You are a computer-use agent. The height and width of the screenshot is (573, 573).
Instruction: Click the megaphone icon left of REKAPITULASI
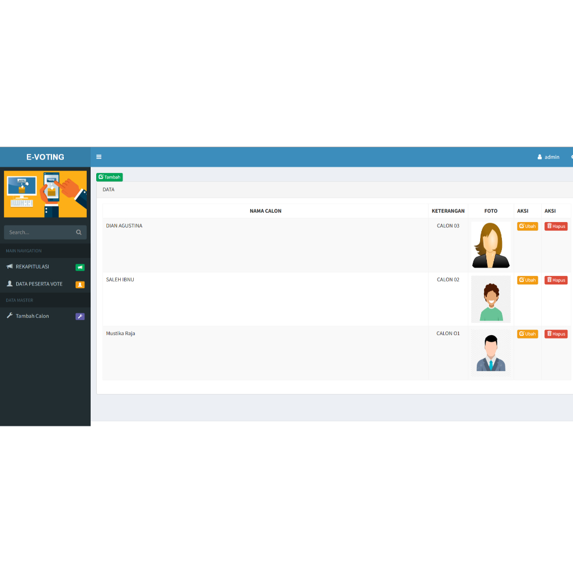pyautogui.click(x=10, y=266)
